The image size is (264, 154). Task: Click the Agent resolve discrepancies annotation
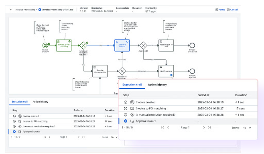(81, 85)
